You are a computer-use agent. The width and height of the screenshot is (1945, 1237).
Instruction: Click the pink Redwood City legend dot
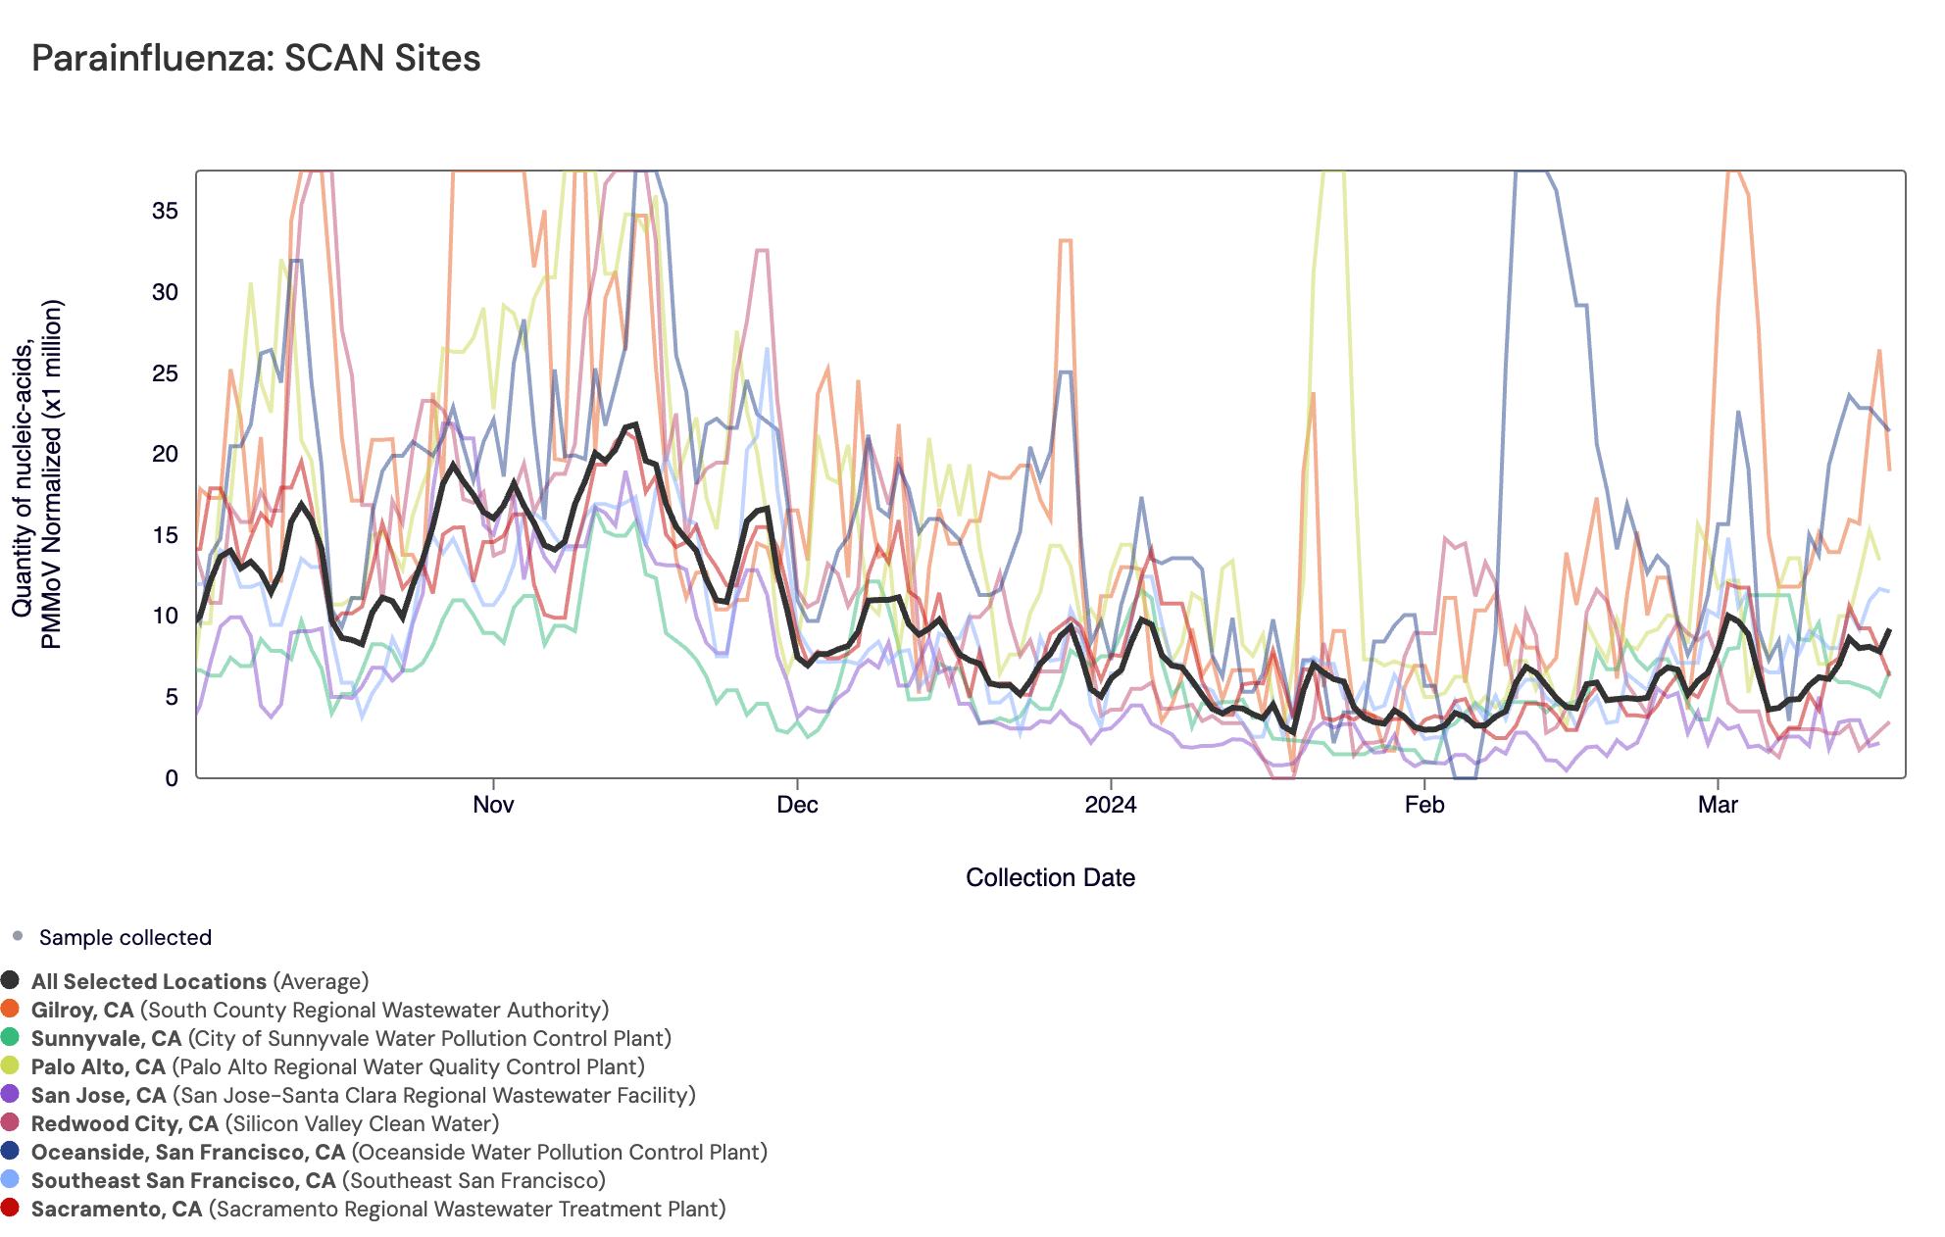tap(10, 1122)
